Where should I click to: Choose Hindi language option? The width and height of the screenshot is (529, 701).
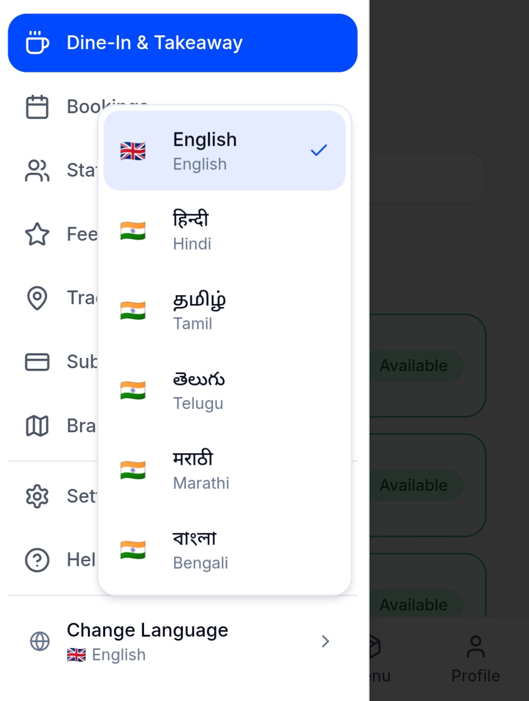pyautogui.click(x=224, y=231)
